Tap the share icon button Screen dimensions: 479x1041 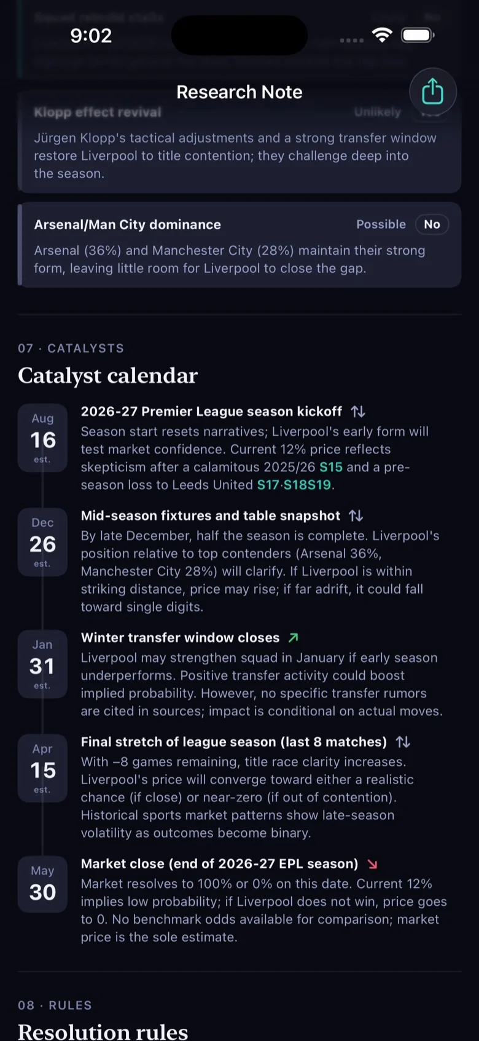point(433,92)
